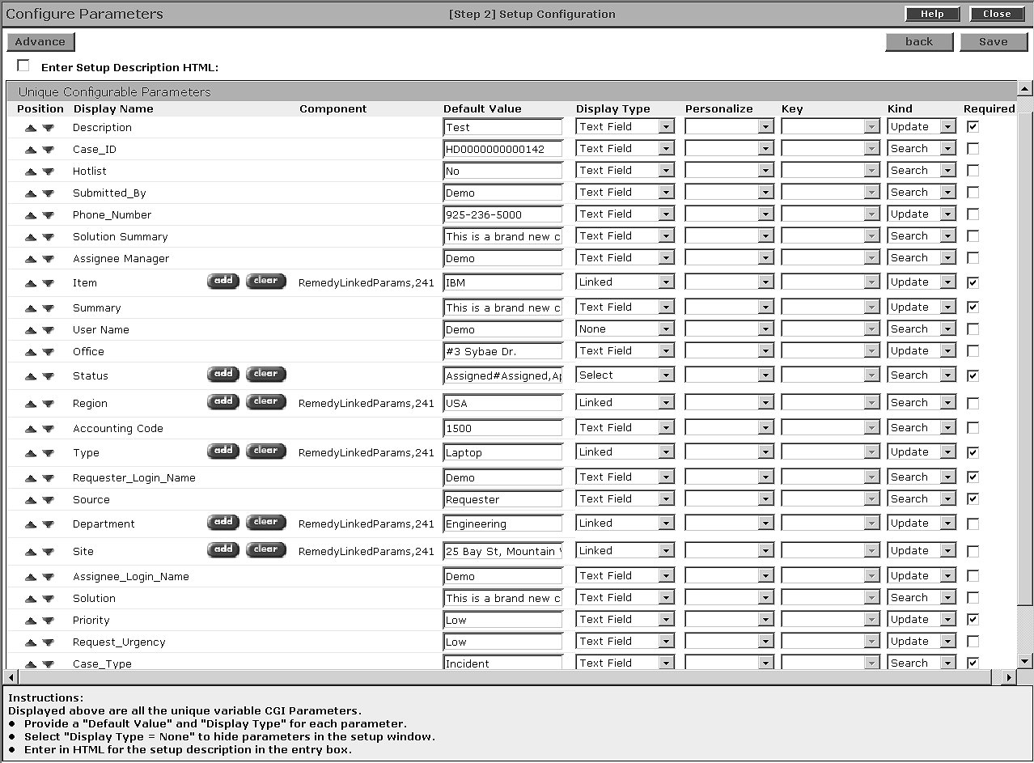Shift Submitted_By parameter upward

pos(31,193)
